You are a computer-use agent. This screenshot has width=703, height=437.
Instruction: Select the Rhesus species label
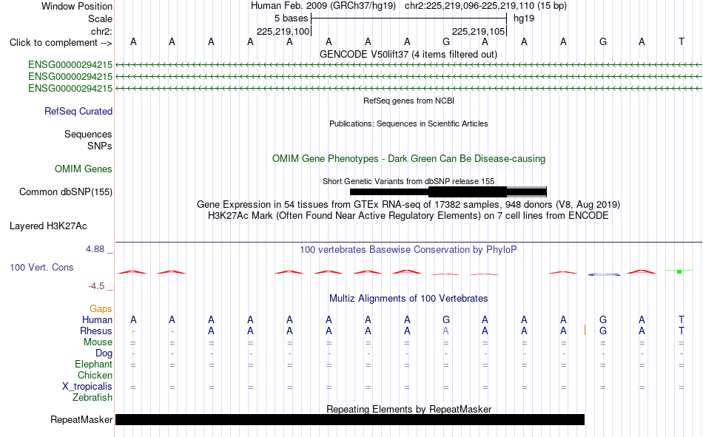click(96, 331)
